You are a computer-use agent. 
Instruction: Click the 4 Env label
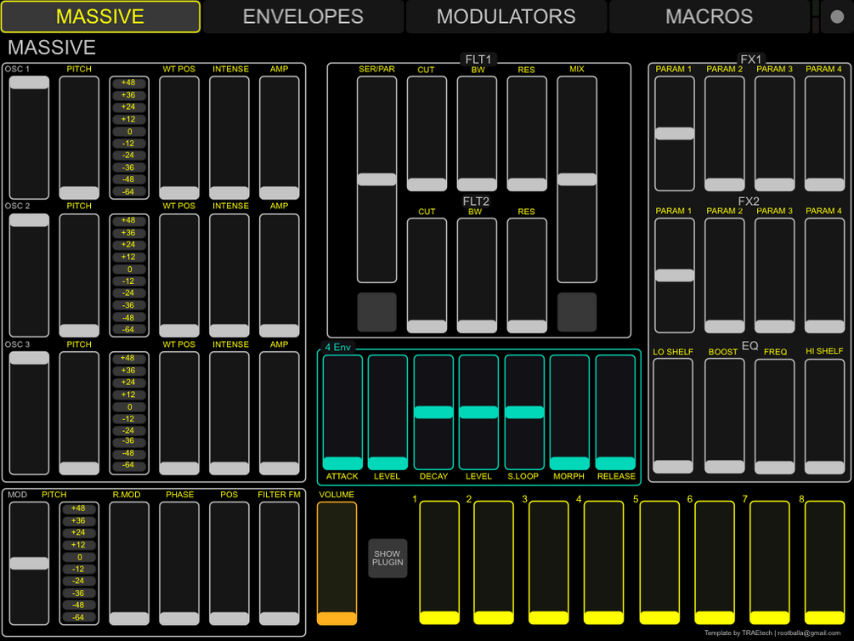click(x=337, y=347)
